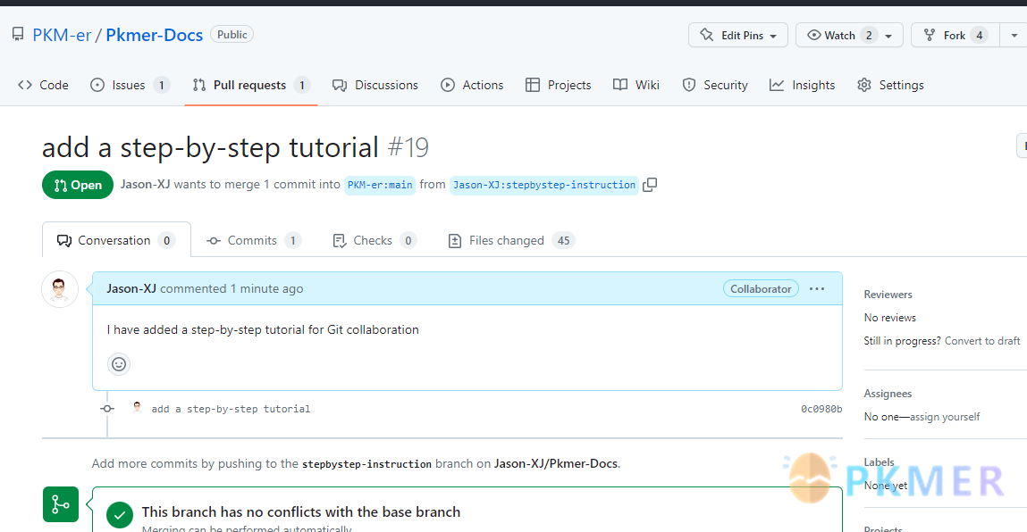
Task: Open the Wiki tab
Action: (x=636, y=85)
